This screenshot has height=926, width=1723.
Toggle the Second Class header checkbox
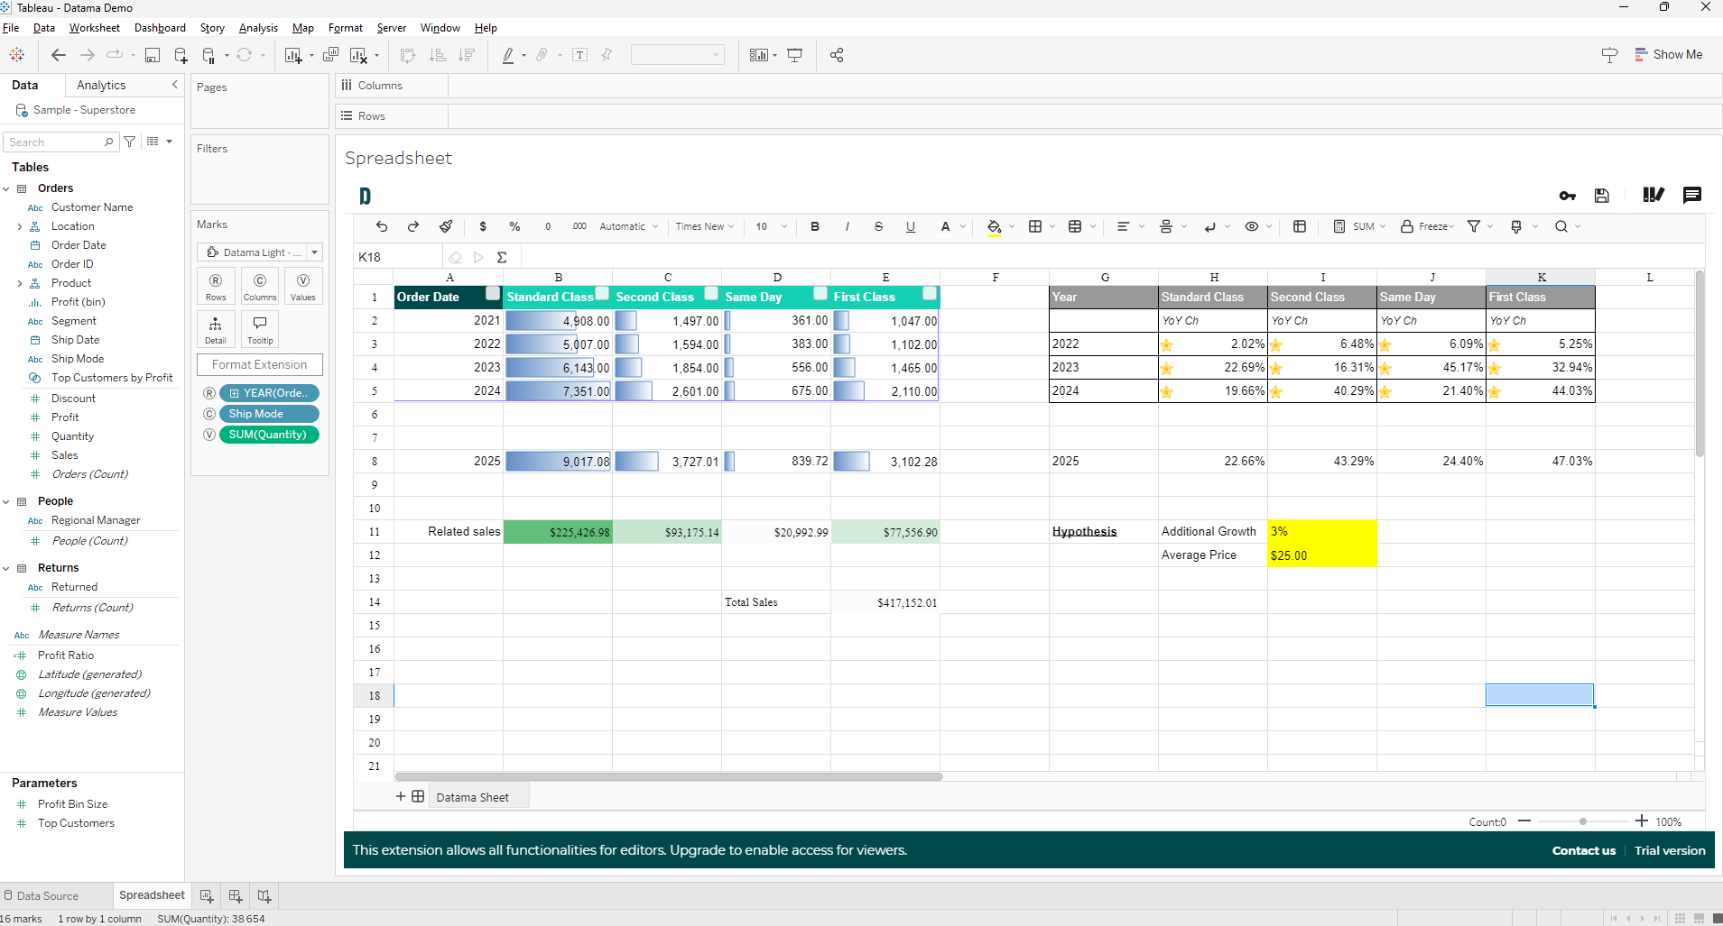711,293
